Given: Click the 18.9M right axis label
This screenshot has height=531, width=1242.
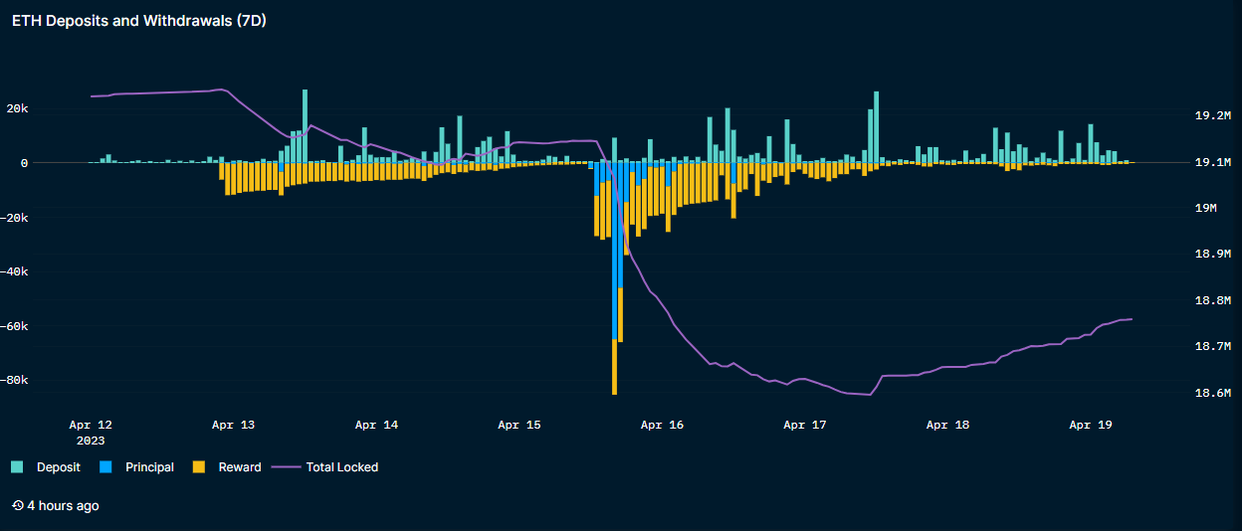Looking at the screenshot, I should (x=1212, y=254).
